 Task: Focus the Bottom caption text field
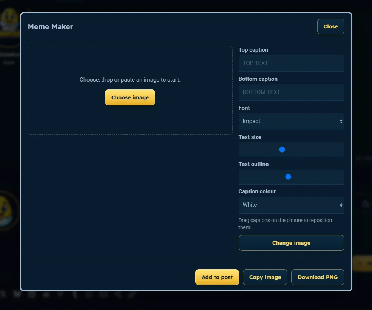coord(291,93)
